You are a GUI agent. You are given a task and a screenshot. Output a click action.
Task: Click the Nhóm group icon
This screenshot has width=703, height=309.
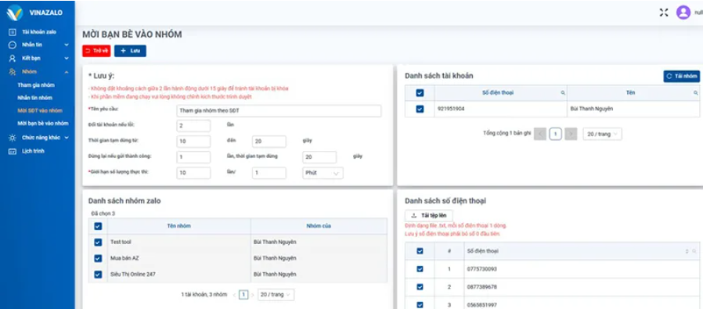[13, 72]
